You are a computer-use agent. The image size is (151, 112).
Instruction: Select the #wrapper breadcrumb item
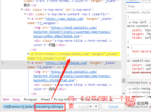pos(30,99)
